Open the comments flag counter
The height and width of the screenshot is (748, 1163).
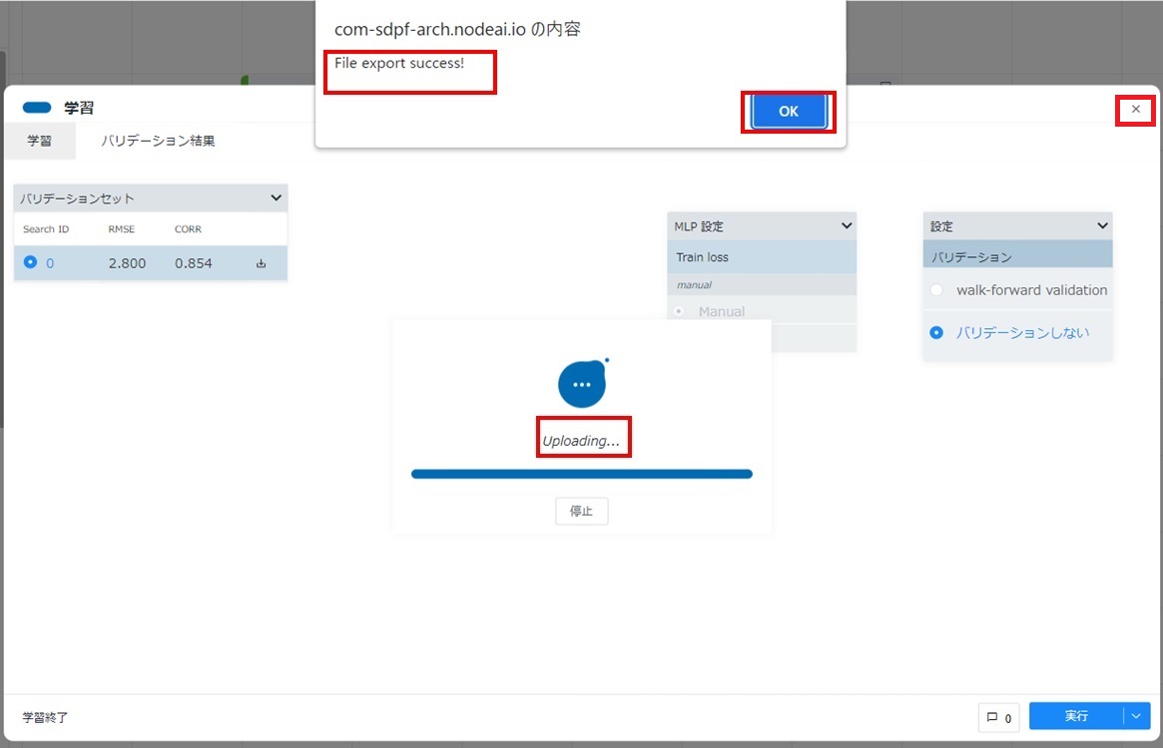[999, 718]
